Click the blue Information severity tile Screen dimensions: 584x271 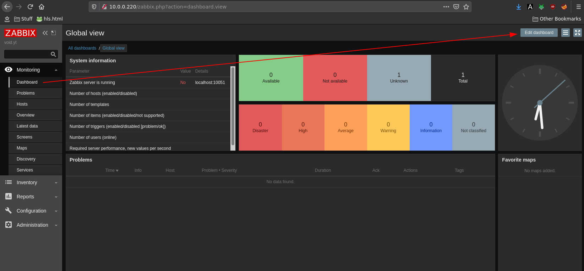(x=431, y=128)
